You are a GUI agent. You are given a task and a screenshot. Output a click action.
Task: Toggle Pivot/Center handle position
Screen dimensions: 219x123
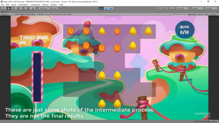pos(43,9)
